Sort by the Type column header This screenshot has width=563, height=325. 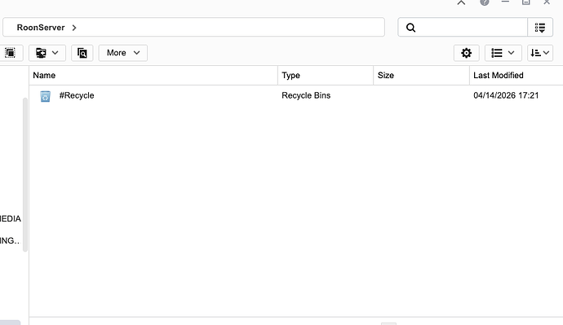tap(326, 75)
